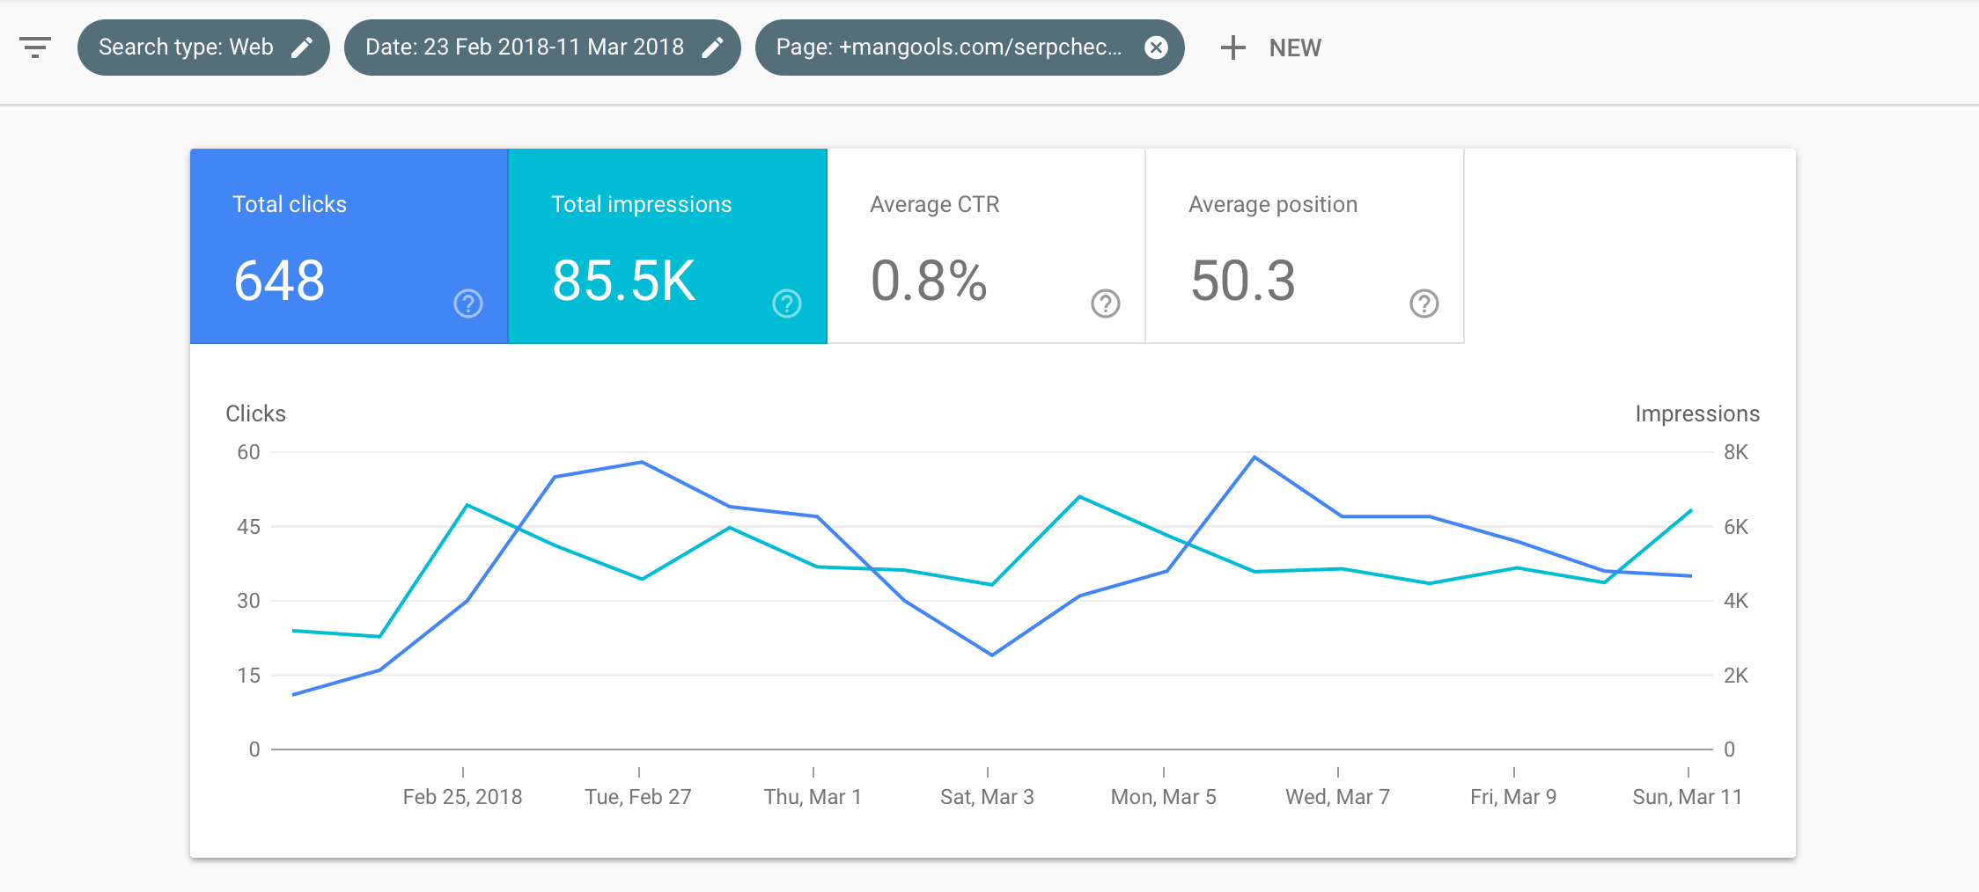Edit the Date range filter pencil

[712, 48]
